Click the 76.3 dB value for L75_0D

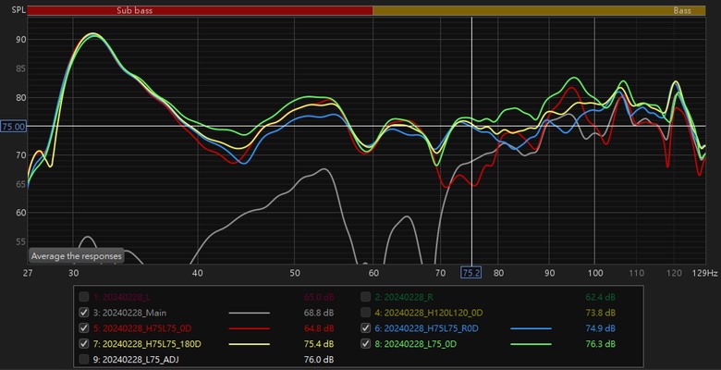coord(601,344)
